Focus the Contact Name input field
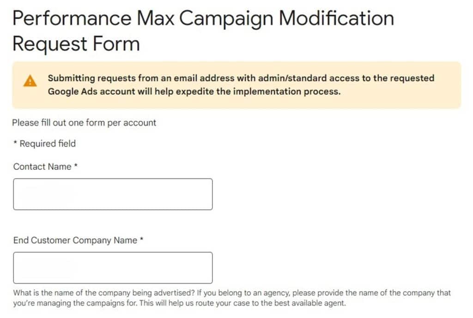 coord(113,194)
